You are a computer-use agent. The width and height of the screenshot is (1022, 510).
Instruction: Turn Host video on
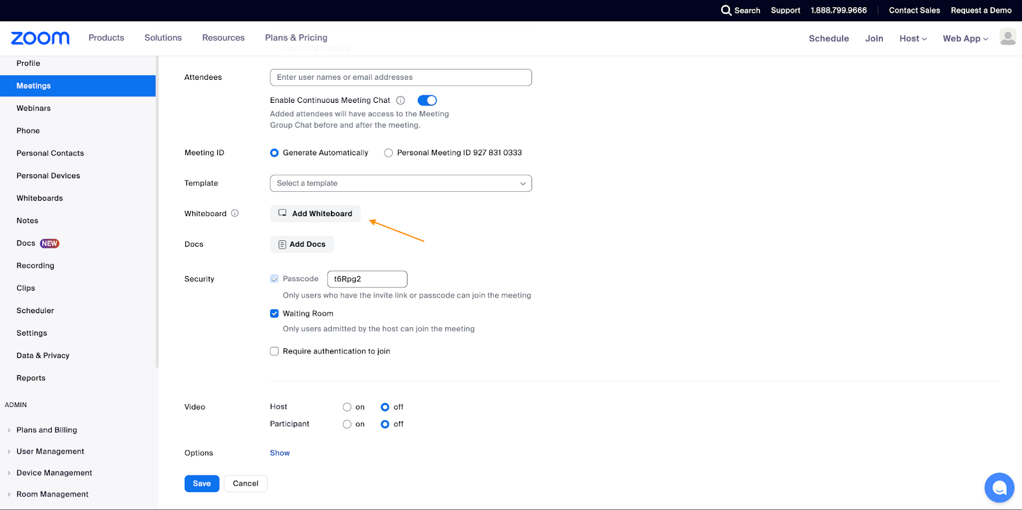(x=347, y=407)
